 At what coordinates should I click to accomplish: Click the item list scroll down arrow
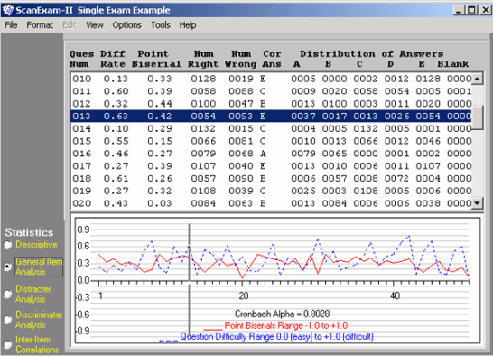pos(477,203)
